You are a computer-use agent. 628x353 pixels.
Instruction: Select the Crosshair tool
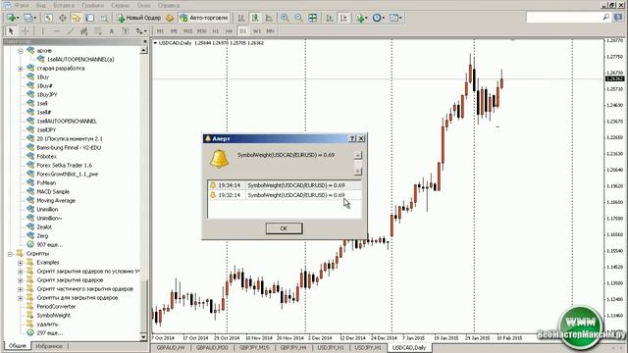25,30
